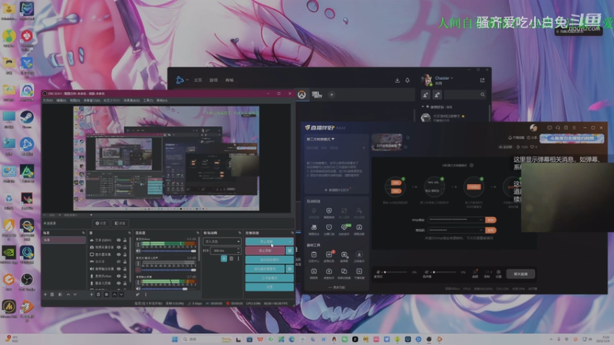
Task: Toggle visibility eye of the 显示器采集 source
Action: click(119, 255)
